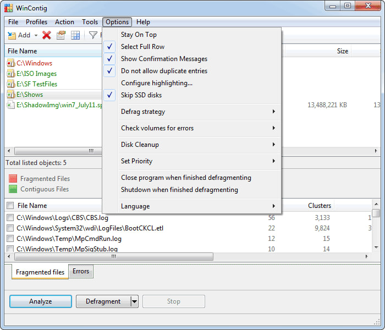The image size is (385, 330).
Task: Open the Tools menu
Action: point(90,22)
